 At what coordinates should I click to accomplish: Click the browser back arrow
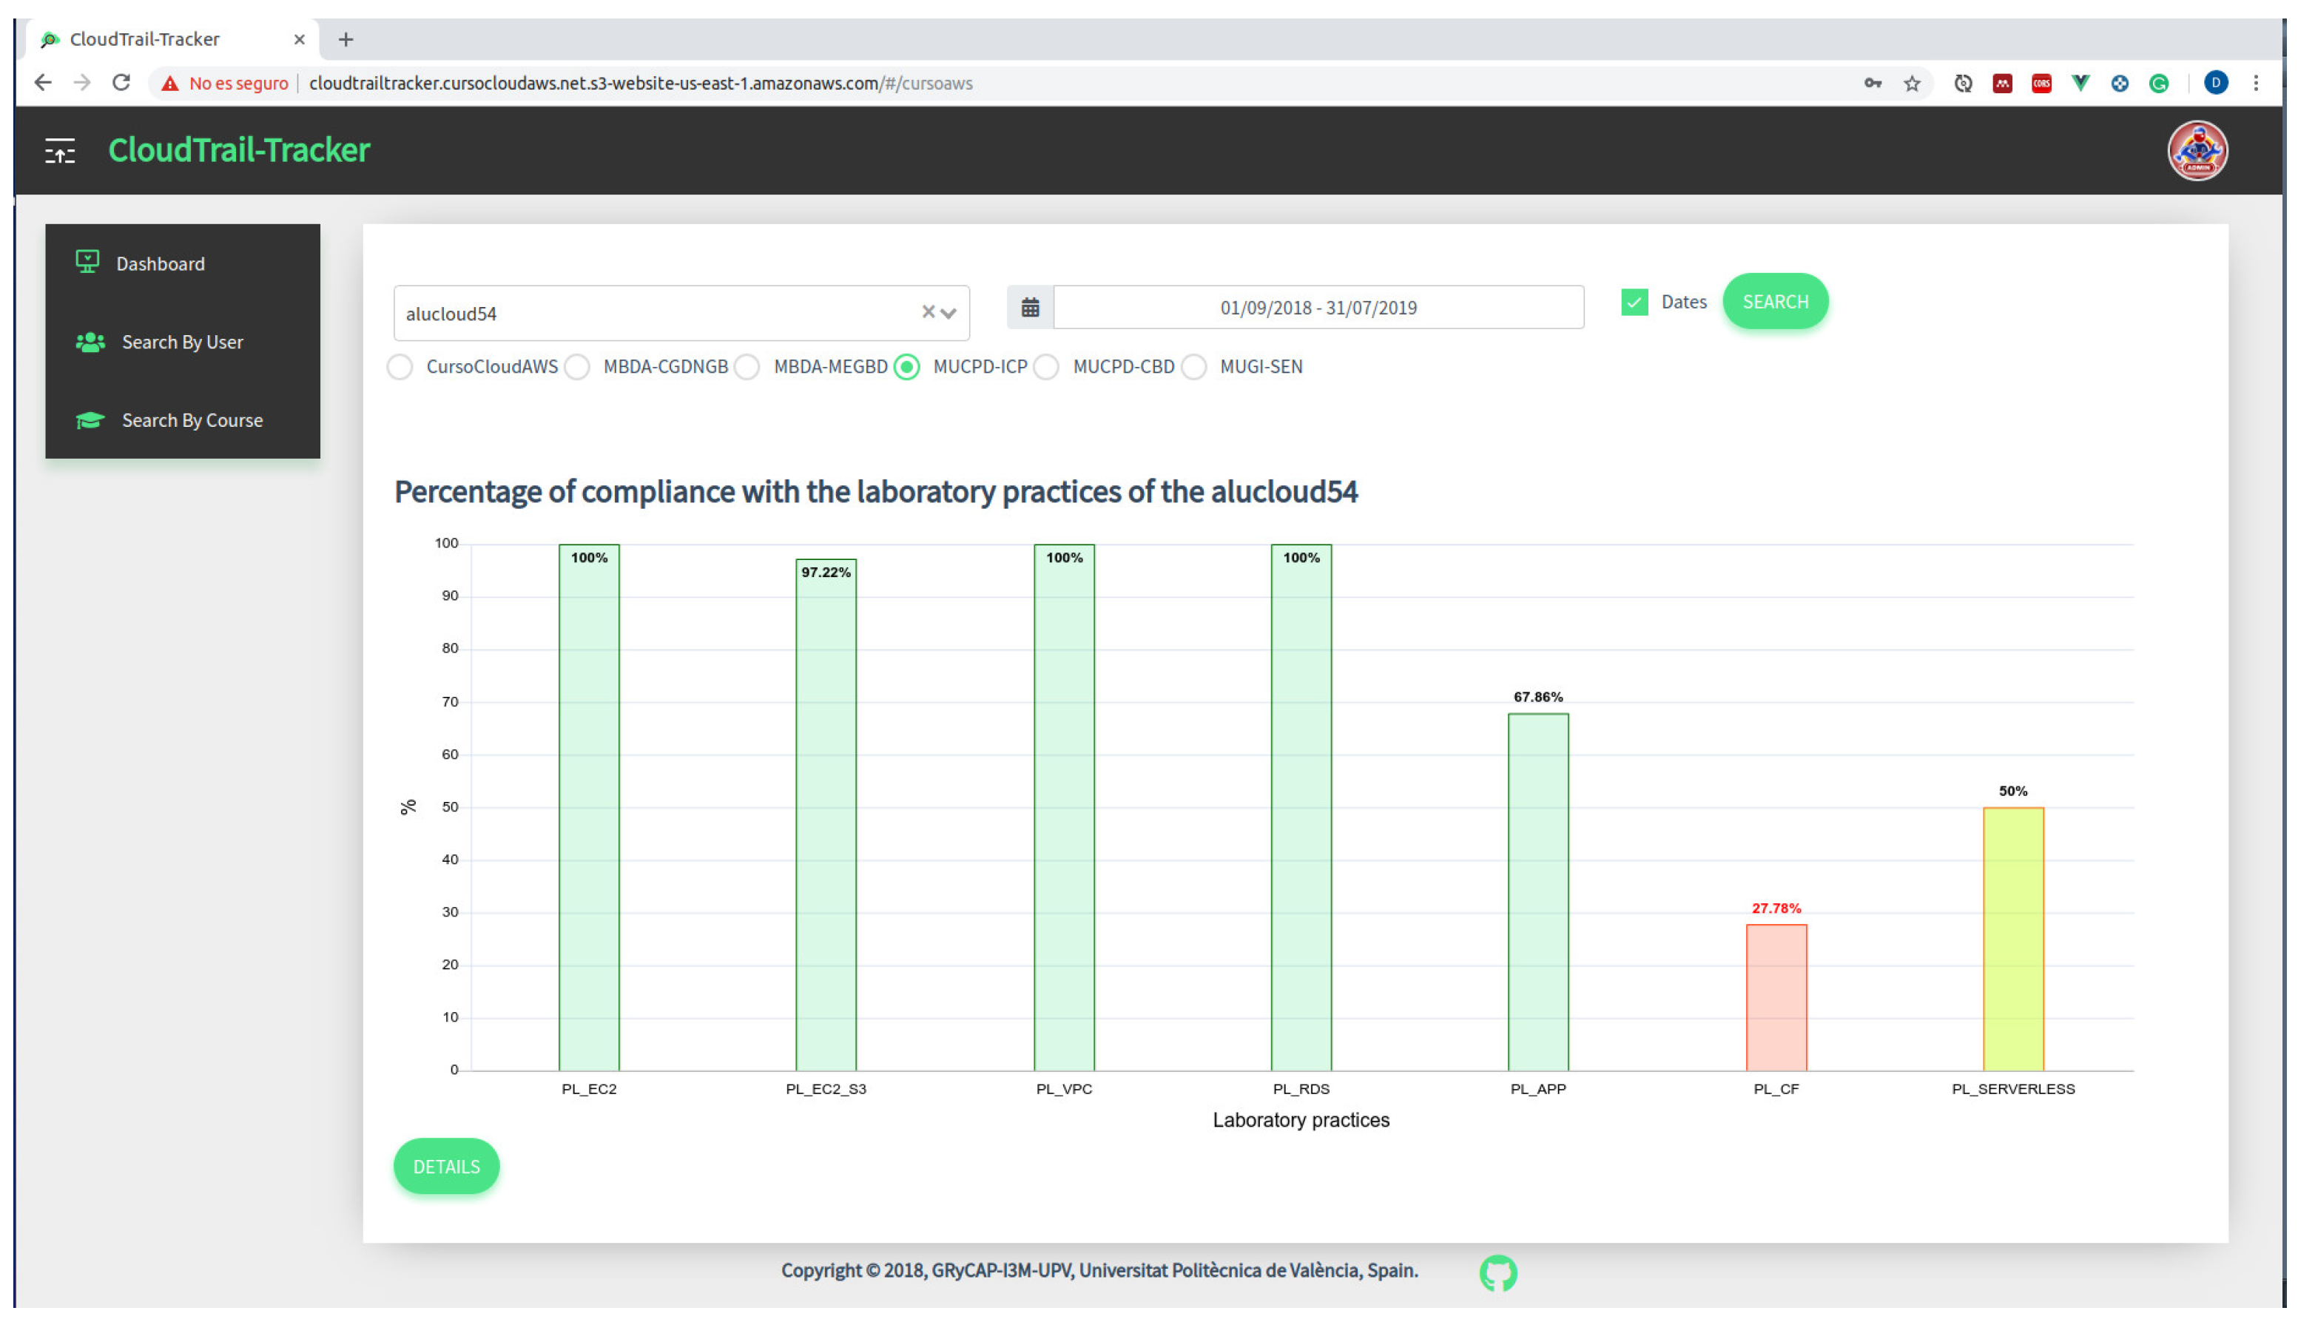pyautogui.click(x=43, y=83)
